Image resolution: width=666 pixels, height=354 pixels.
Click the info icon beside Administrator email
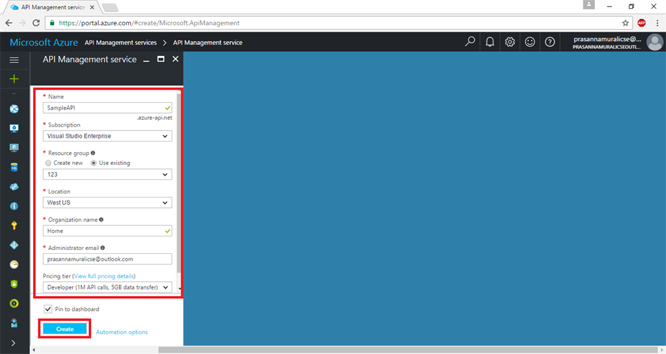click(102, 247)
